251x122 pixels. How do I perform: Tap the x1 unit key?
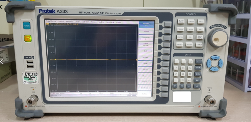tap(197, 86)
